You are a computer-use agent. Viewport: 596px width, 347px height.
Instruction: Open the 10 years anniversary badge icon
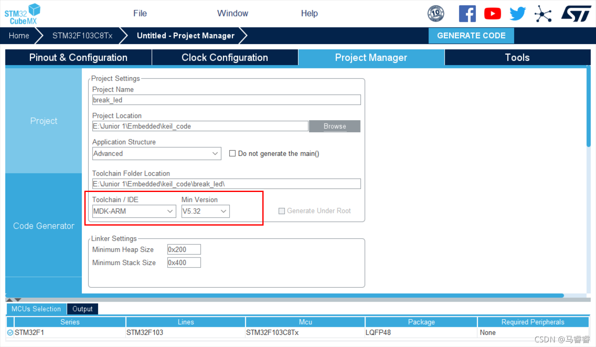pyautogui.click(x=436, y=13)
